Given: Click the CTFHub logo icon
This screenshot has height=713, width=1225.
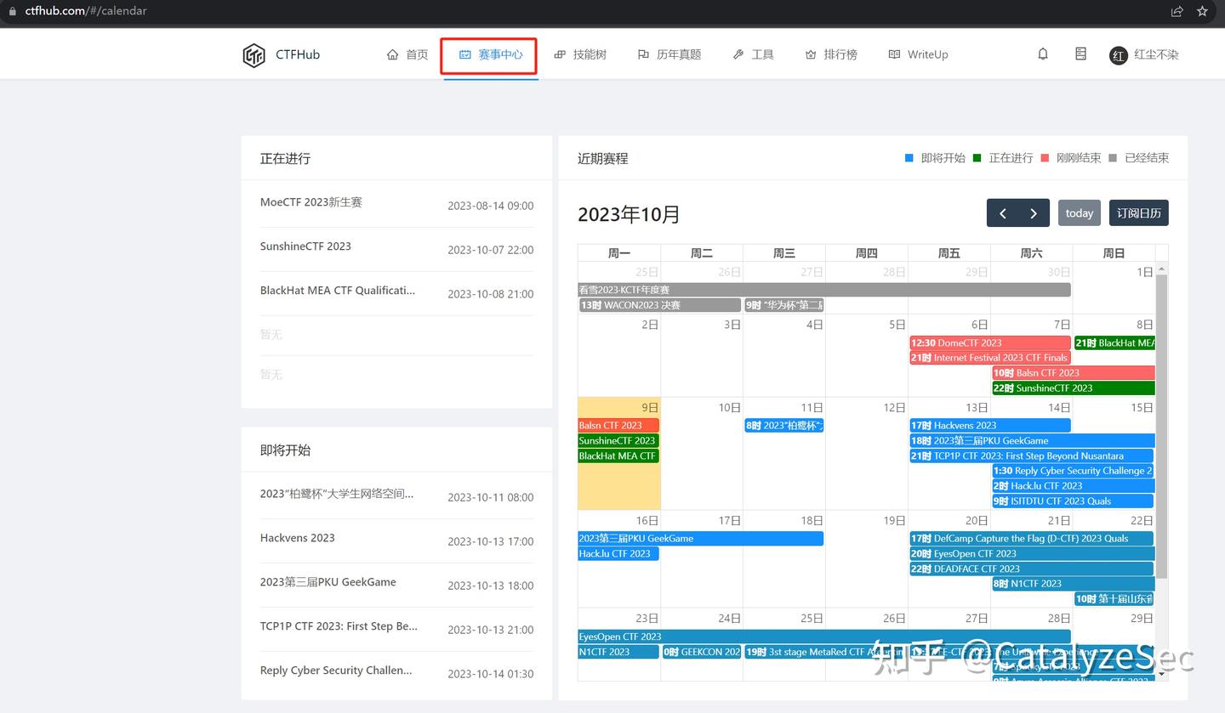Looking at the screenshot, I should pyautogui.click(x=253, y=54).
